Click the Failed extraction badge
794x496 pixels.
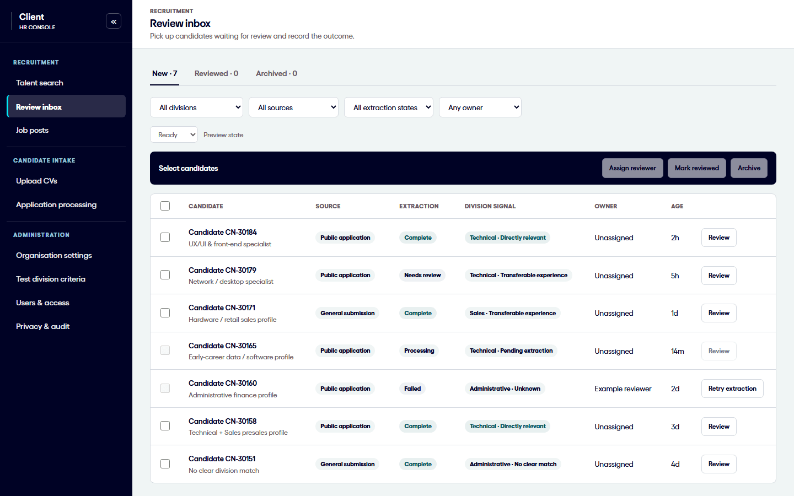412,389
